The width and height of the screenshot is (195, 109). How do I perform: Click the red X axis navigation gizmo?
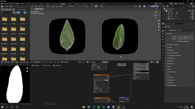coord(159,15)
